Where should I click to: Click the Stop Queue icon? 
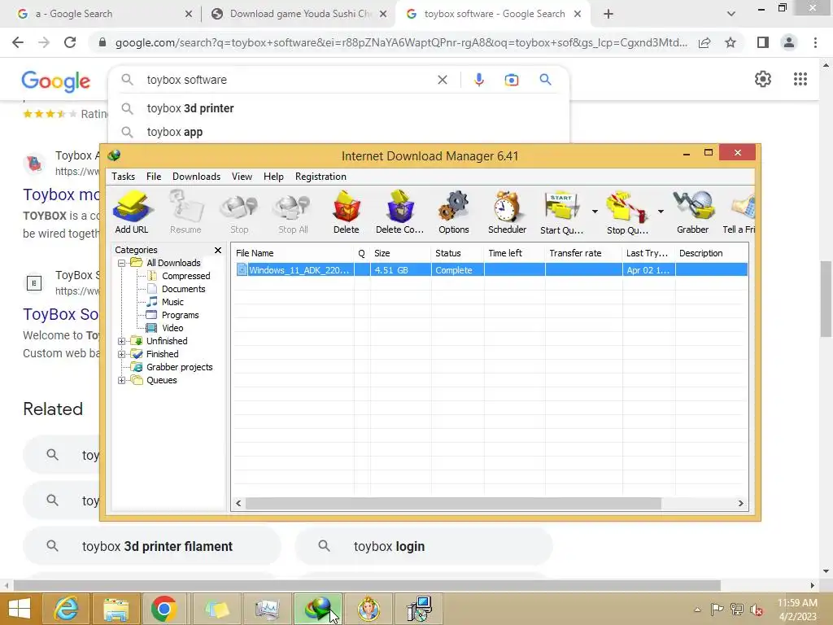[627, 212]
